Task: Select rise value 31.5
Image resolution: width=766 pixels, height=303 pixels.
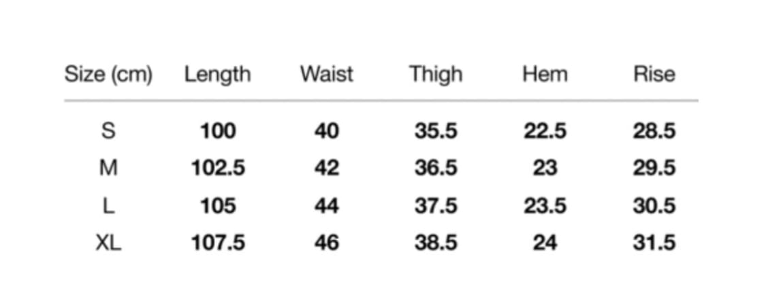Action: click(654, 243)
